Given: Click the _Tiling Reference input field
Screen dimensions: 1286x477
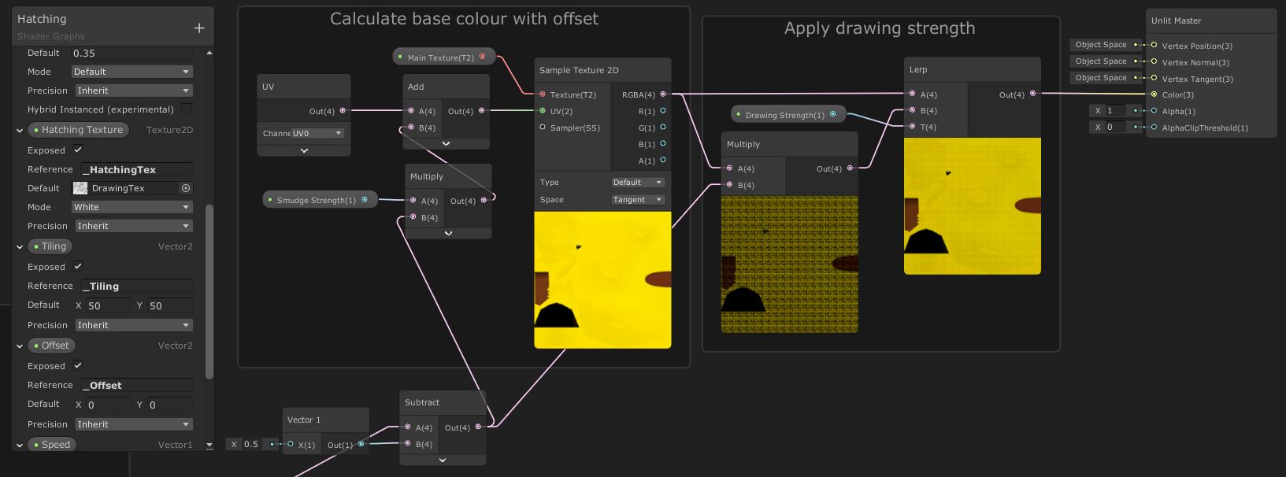Looking at the screenshot, I should coord(136,287).
